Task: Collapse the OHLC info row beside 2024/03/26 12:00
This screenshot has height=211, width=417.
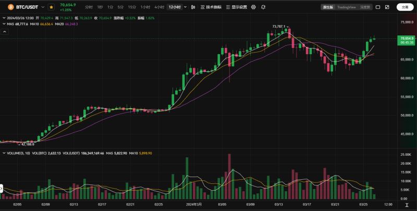Action: pyautogui.click(x=4, y=18)
